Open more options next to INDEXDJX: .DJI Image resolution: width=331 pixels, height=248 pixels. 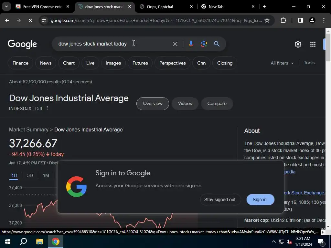point(47,108)
